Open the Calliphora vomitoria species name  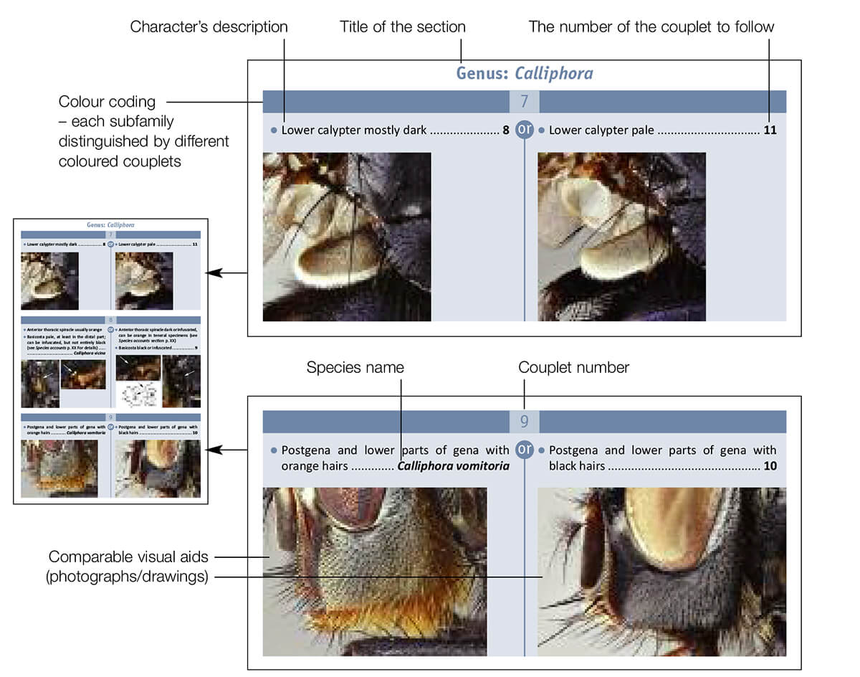click(x=453, y=466)
